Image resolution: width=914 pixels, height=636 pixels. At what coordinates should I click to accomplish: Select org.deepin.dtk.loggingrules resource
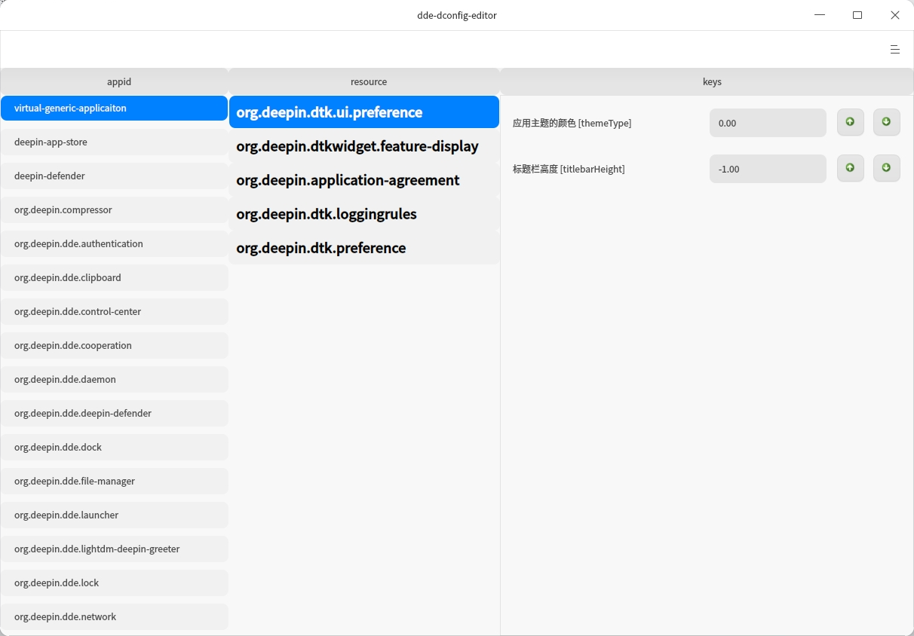(x=364, y=214)
